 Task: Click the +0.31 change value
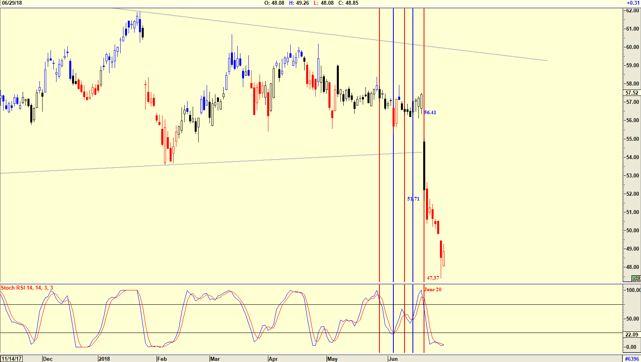(x=633, y=3)
